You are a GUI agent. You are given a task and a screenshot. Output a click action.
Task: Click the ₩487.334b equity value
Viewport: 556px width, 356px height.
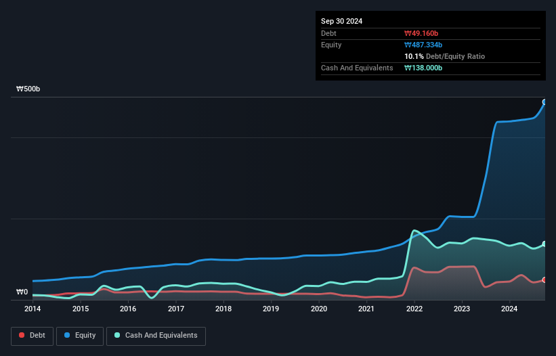click(x=423, y=45)
